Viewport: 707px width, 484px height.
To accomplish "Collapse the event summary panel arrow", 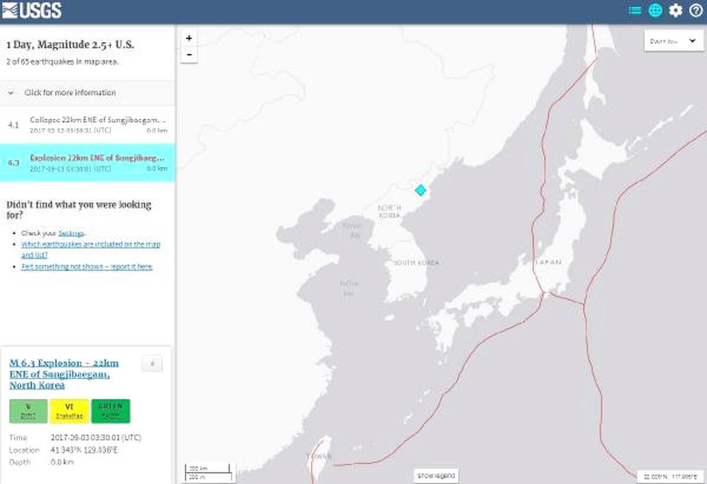I will (x=152, y=364).
